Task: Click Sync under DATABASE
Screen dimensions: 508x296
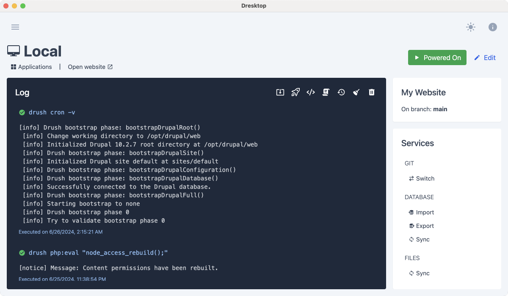Action: [x=419, y=239]
